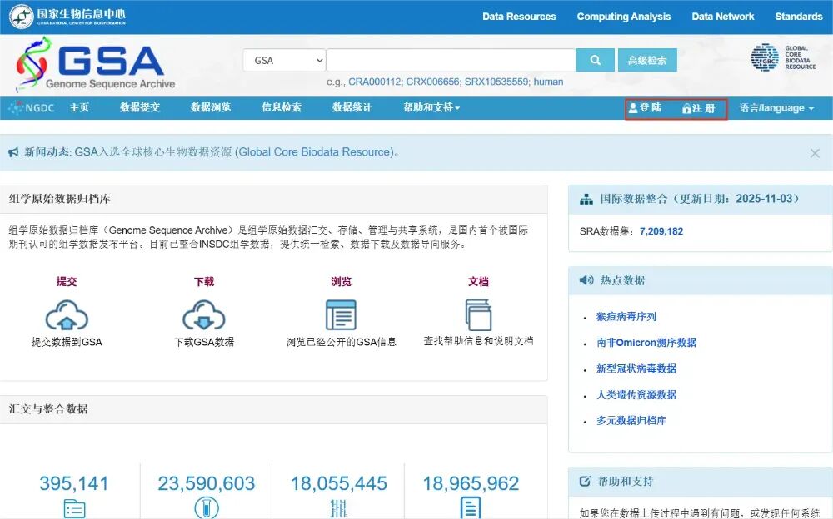
Task: Click the test tube icon under 23,590,603
Action: (x=206, y=507)
